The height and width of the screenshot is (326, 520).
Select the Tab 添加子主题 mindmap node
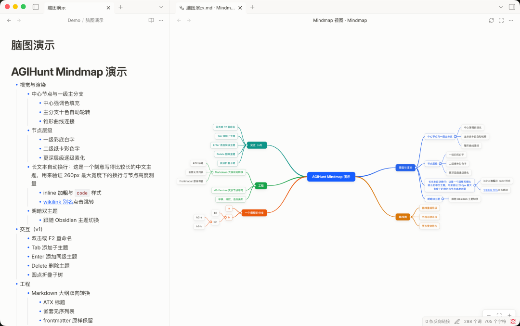[x=226, y=136]
